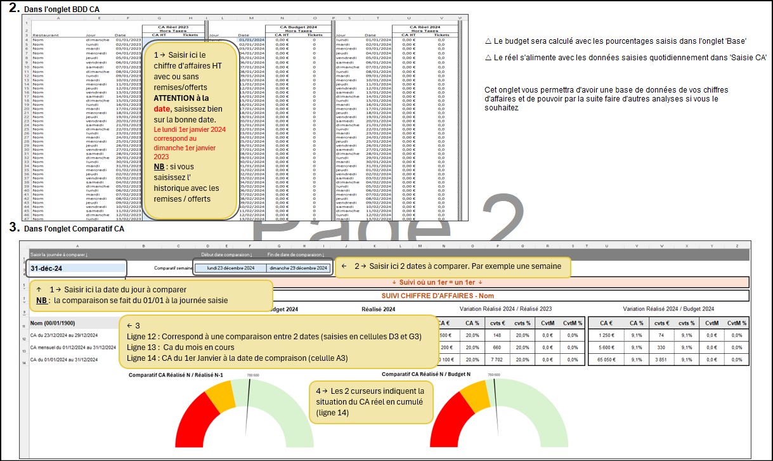This screenshot has width=773, height=461.
Task: Select the '74' cvts cell
Action: tap(661, 335)
